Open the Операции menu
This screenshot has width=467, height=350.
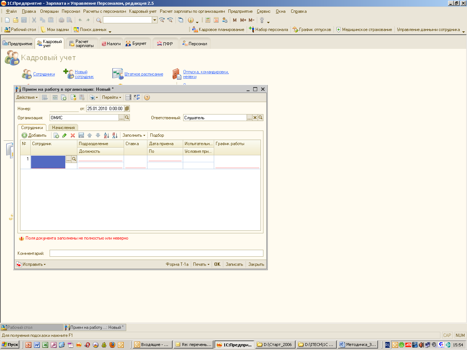[x=49, y=11]
